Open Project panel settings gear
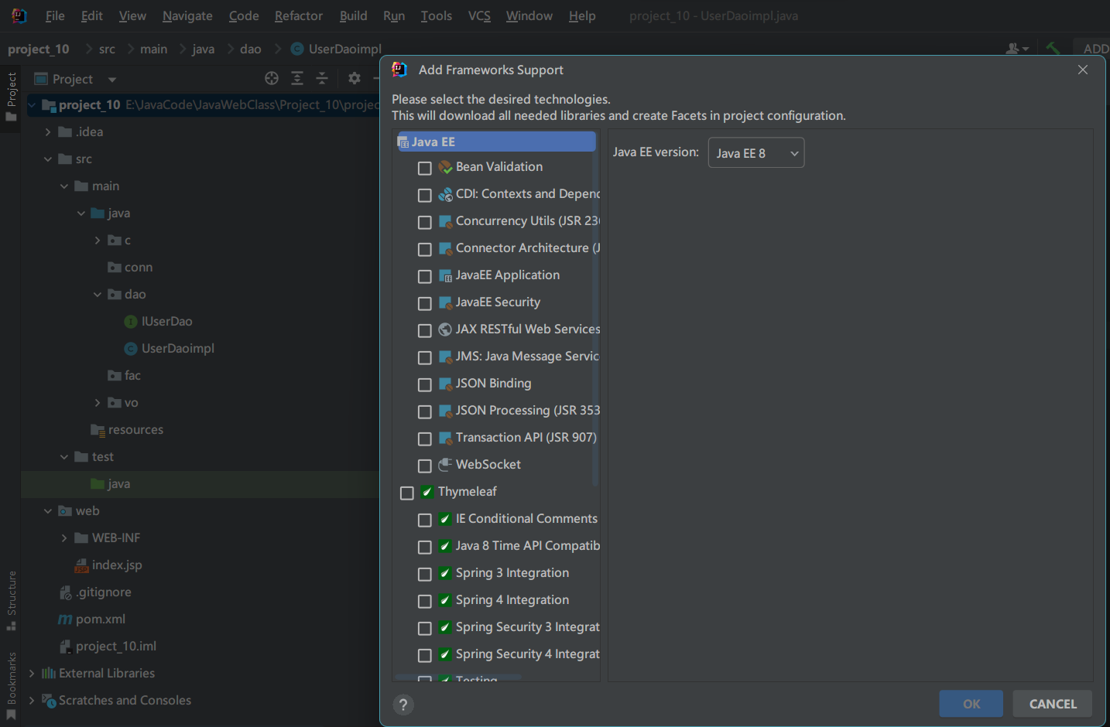Screen dimensions: 1110x727 (355, 78)
